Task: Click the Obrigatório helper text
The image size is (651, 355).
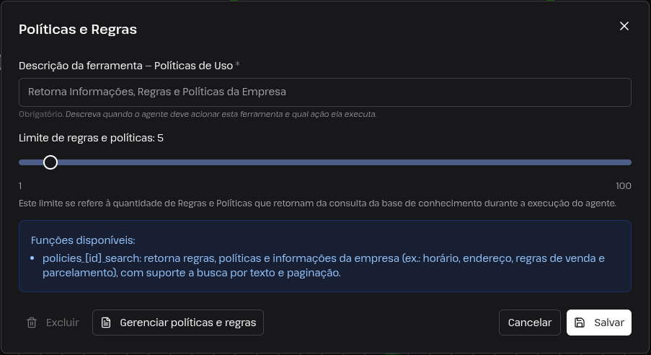Action: 198,114
